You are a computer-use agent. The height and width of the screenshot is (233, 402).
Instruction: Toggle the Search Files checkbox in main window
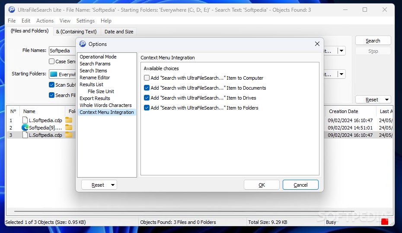tap(51, 95)
